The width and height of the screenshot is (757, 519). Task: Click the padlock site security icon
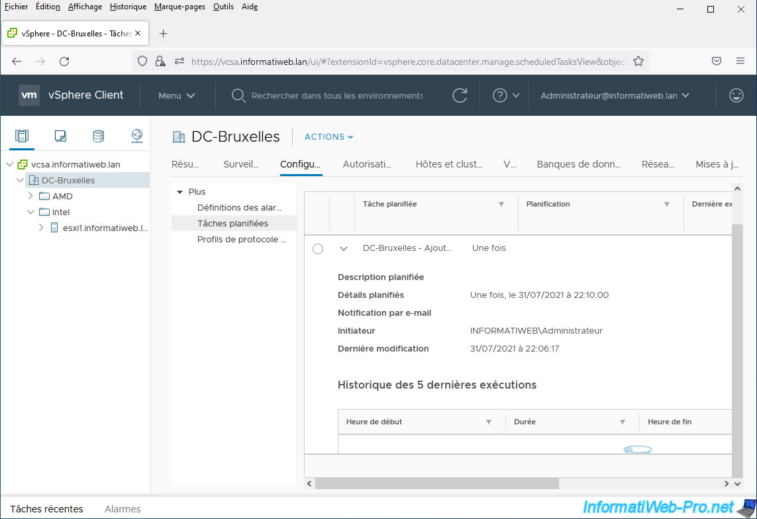click(x=160, y=62)
